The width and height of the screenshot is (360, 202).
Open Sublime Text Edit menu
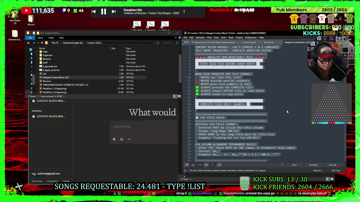point(191,38)
